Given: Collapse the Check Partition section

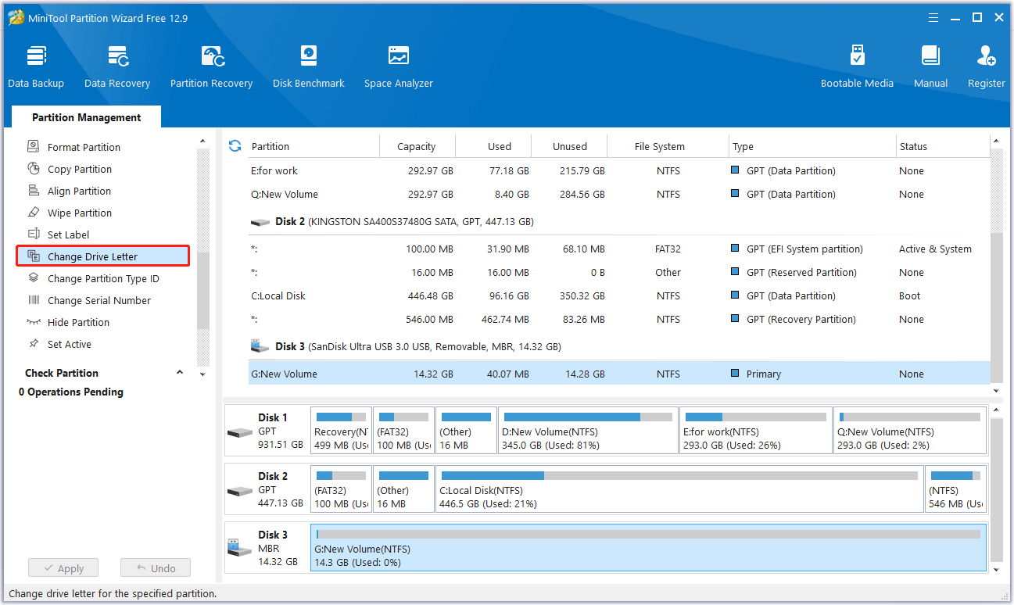Looking at the screenshot, I should point(179,373).
